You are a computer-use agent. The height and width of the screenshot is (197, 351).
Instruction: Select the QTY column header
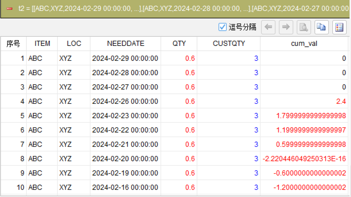point(179,44)
